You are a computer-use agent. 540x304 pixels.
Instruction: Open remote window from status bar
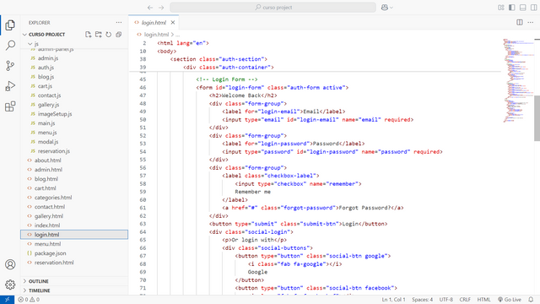(7, 300)
